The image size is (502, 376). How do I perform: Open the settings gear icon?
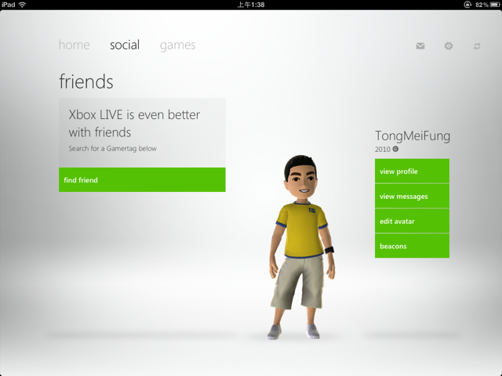tap(449, 46)
